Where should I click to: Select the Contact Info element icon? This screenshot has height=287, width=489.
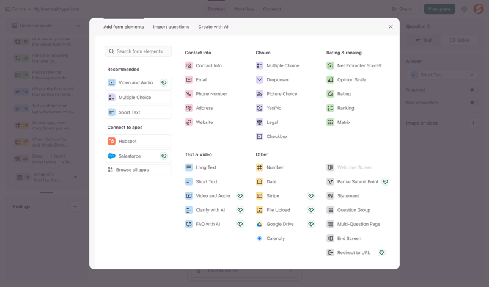[189, 65]
